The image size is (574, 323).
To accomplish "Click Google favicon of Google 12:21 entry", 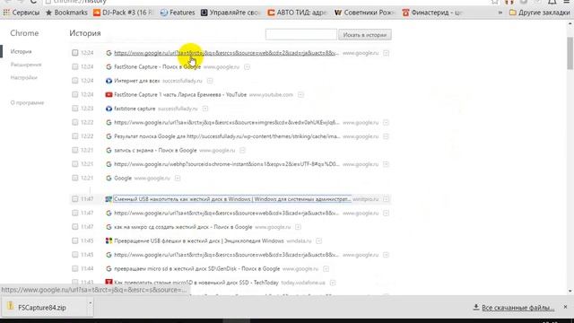I will pyautogui.click(x=109, y=178).
